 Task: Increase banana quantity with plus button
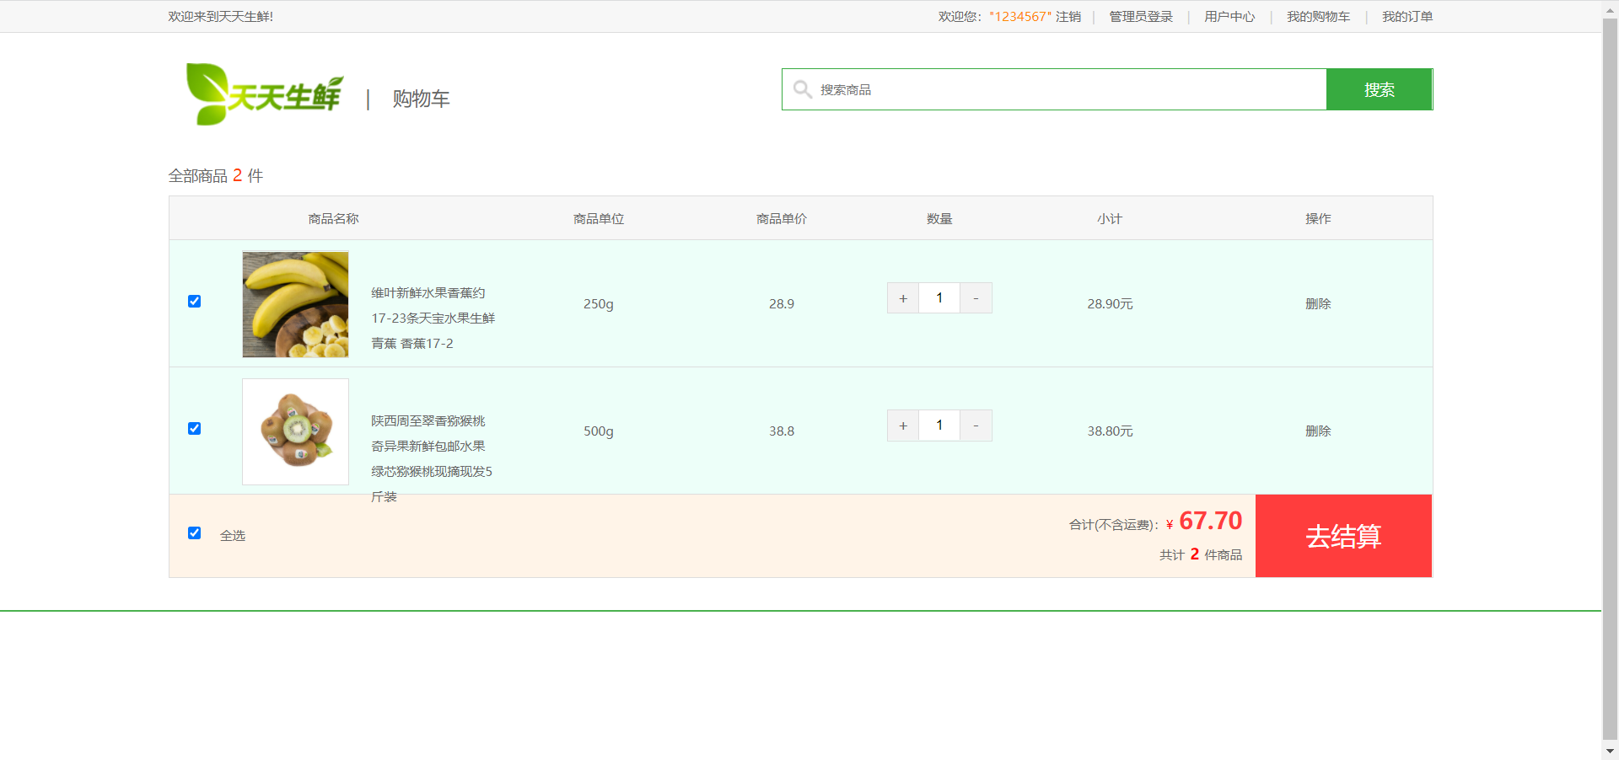point(902,298)
